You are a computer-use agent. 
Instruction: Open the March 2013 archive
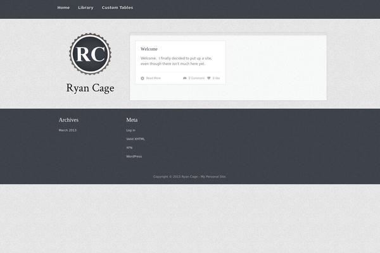67,130
